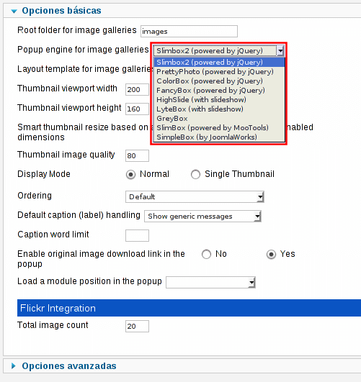Image resolution: width=361 pixels, height=382 pixels.
Task: Select Single Thumbnail display mode
Action: pyautogui.click(x=195, y=174)
